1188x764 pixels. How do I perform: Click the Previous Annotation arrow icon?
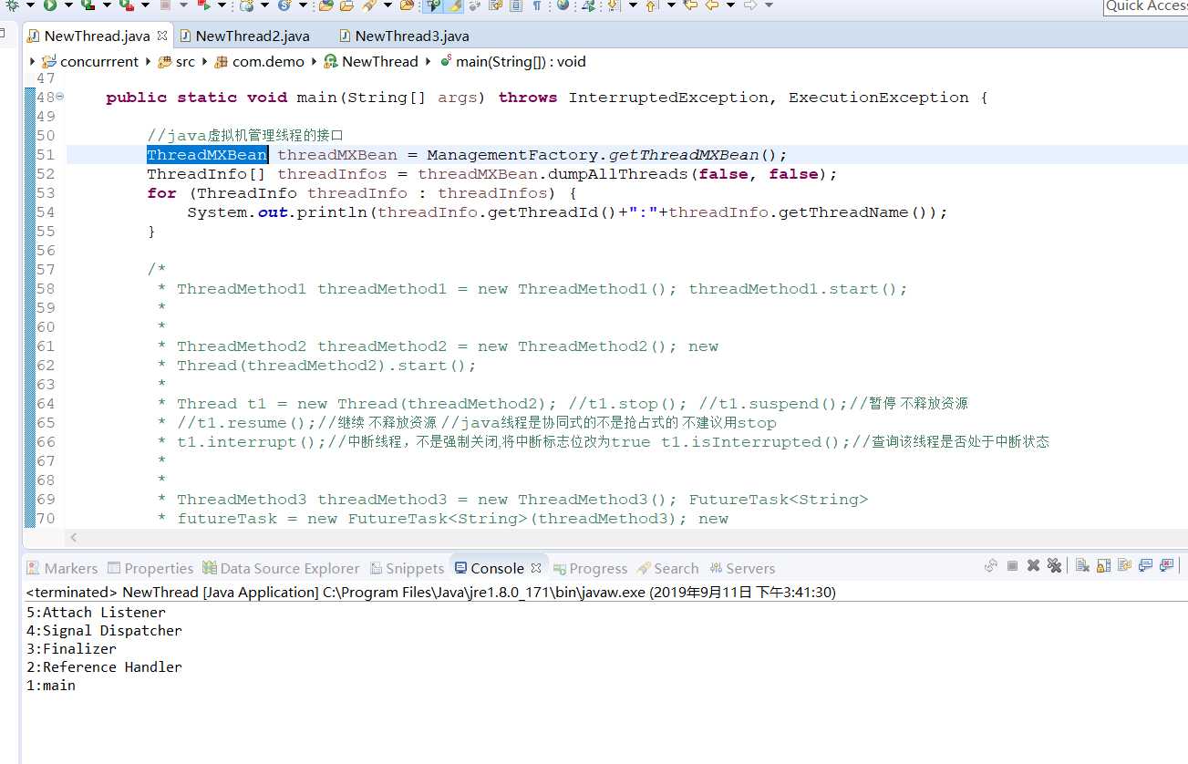(651, 5)
